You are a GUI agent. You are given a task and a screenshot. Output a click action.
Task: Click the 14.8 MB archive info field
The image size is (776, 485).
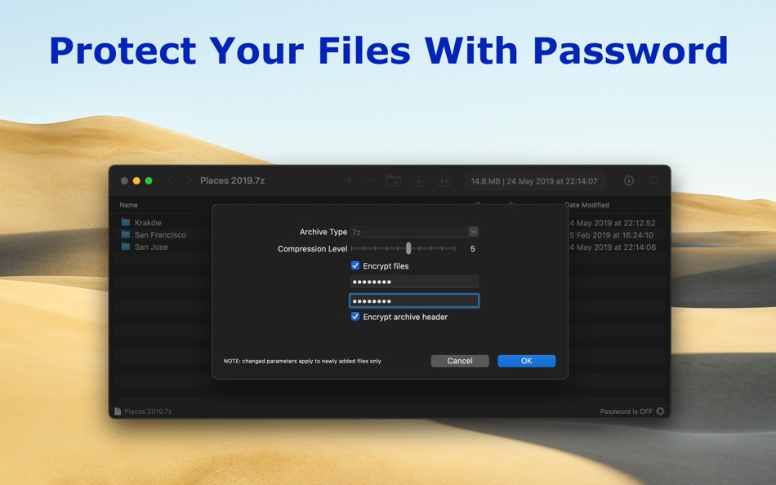tap(534, 181)
